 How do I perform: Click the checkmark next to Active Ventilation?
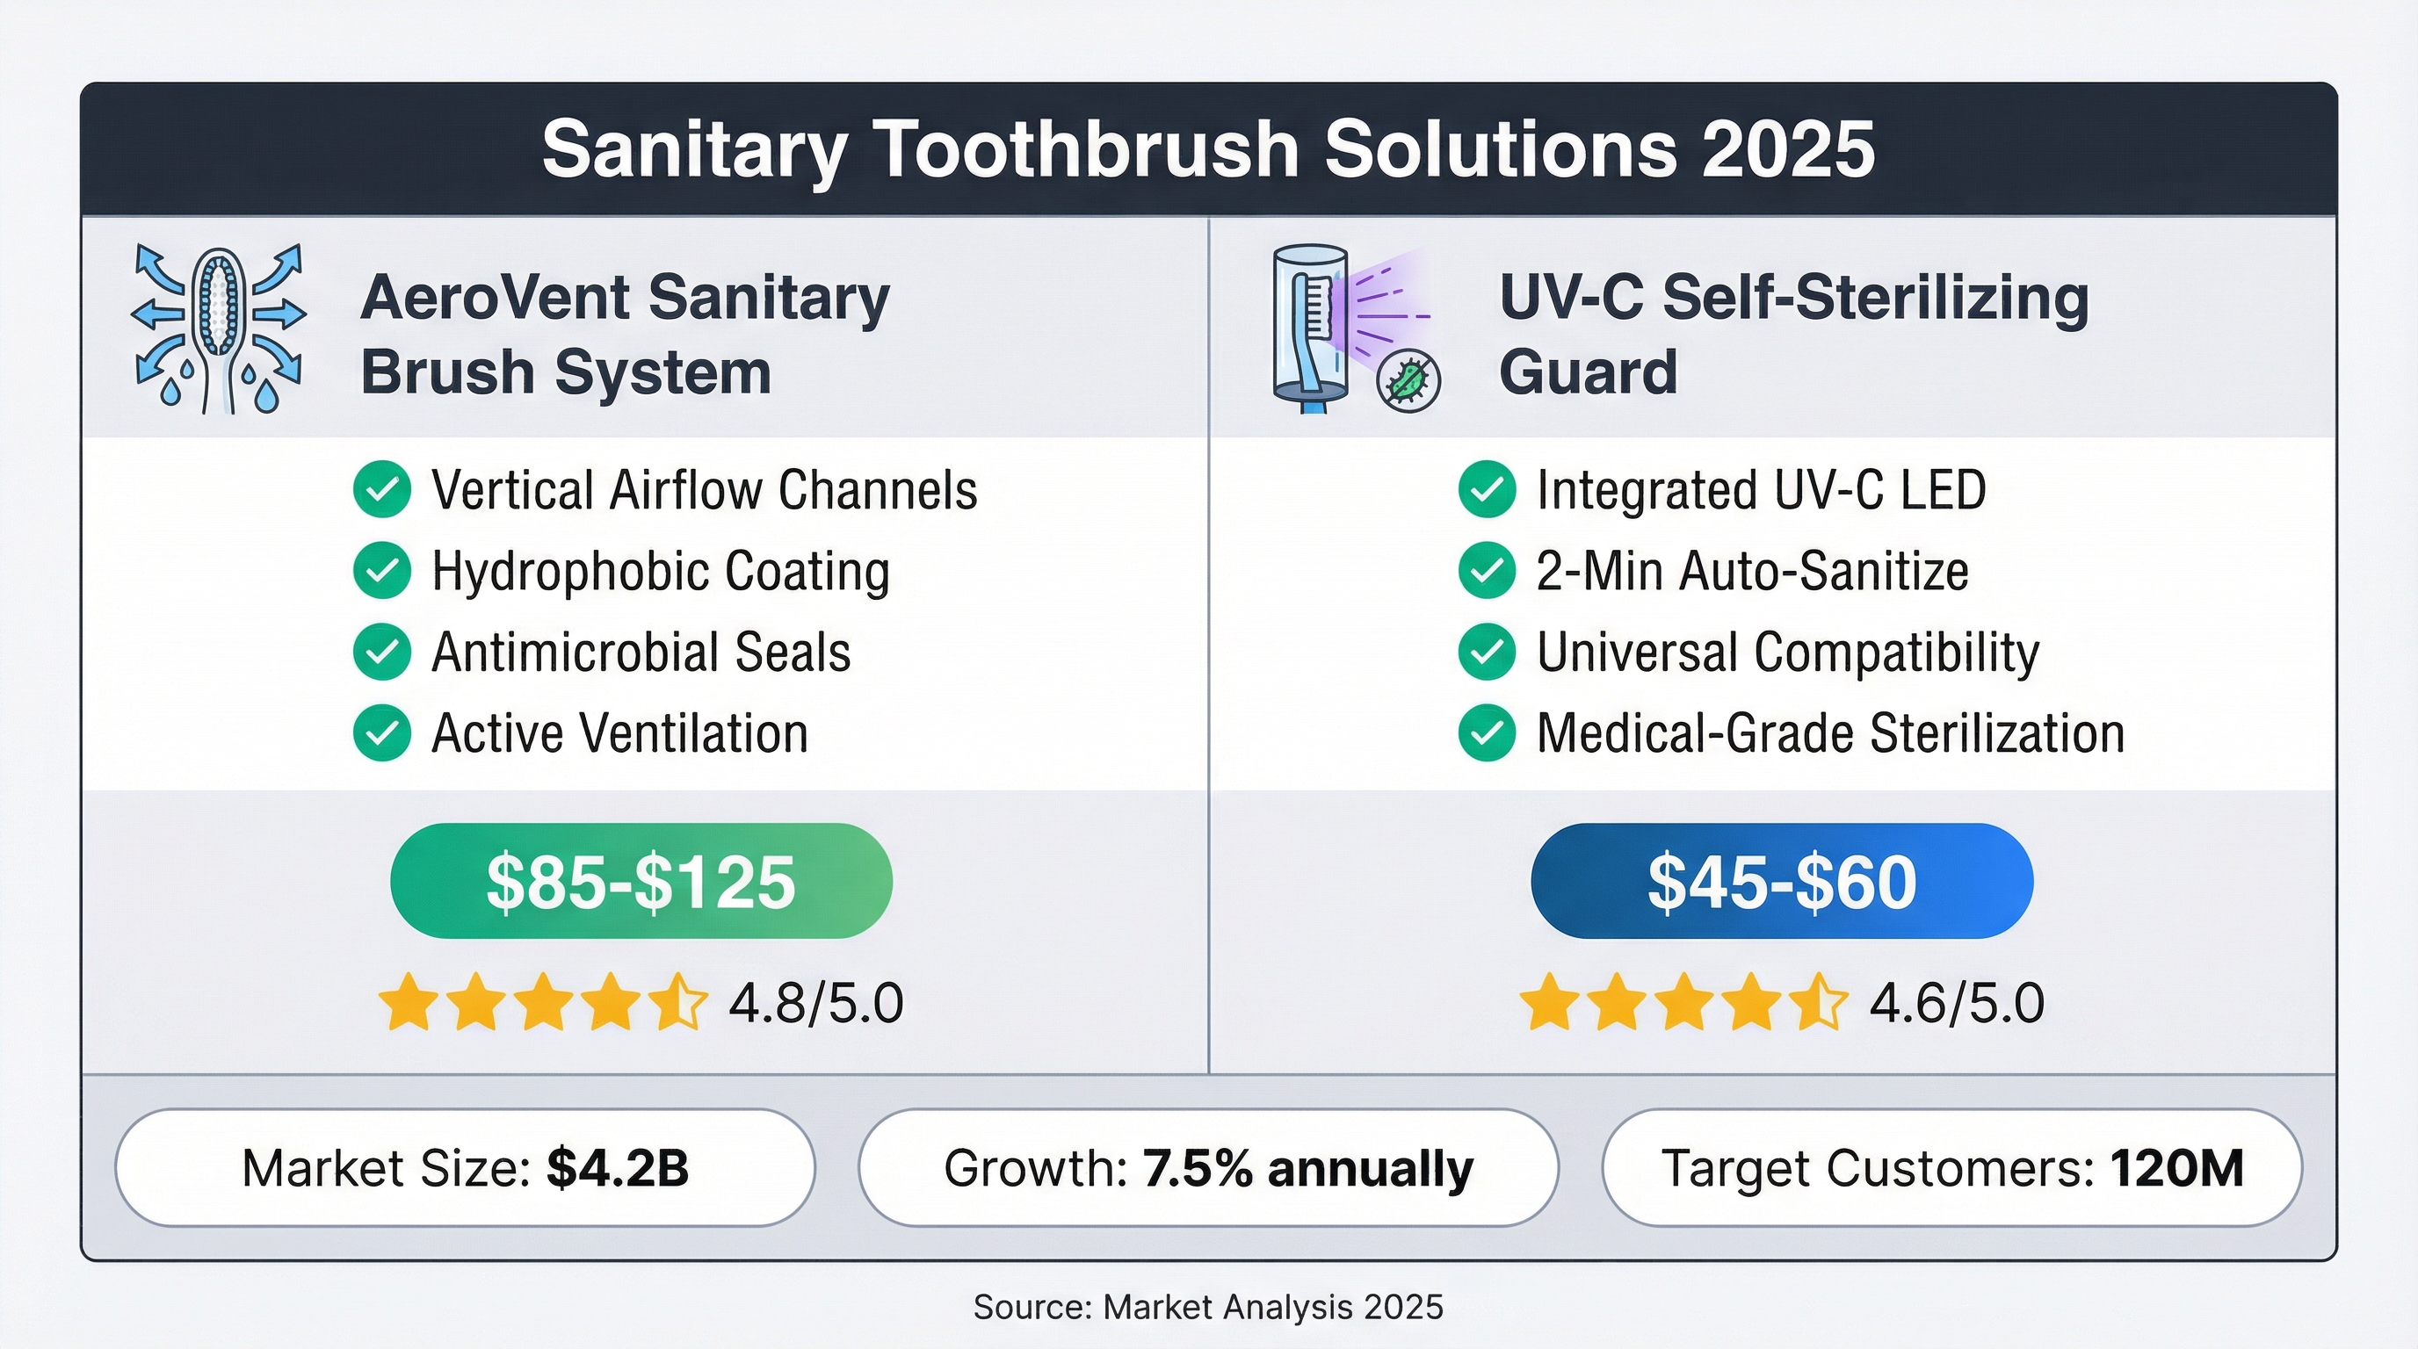(x=382, y=732)
